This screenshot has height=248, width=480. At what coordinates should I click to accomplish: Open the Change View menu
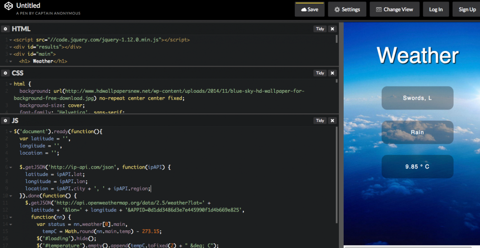pyautogui.click(x=395, y=10)
